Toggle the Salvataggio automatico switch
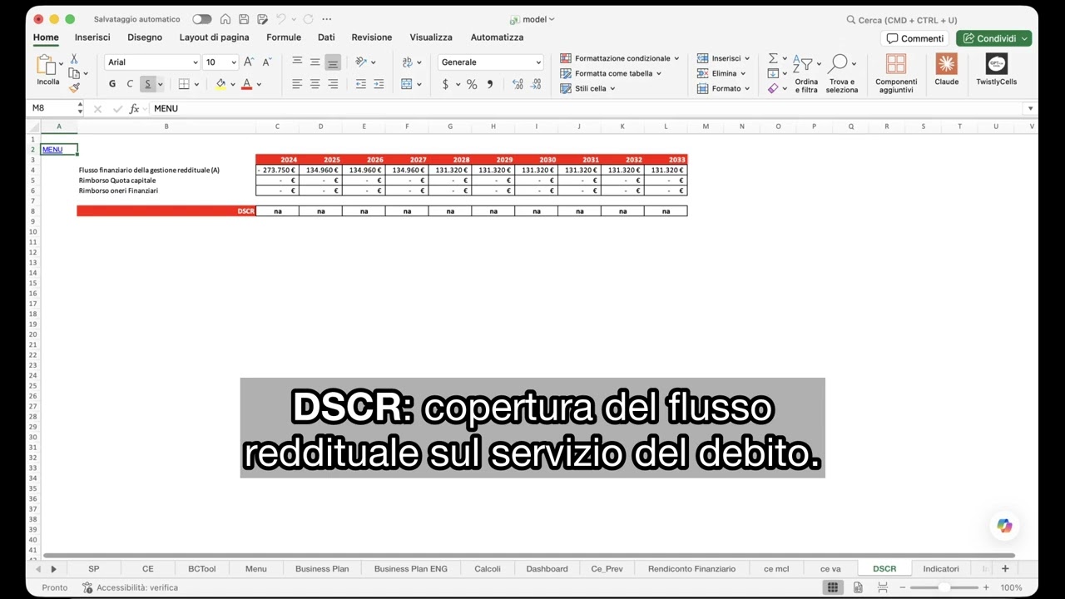The image size is (1065, 599). tap(201, 19)
